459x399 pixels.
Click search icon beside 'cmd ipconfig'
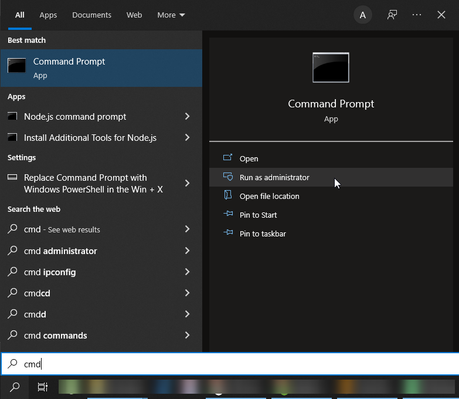(x=12, y=272)
